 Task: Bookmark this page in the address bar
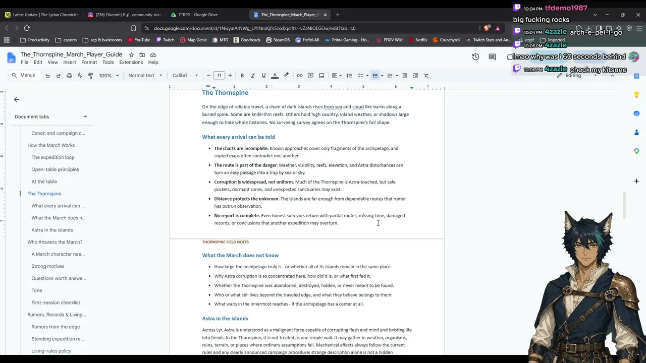point(133,28)
